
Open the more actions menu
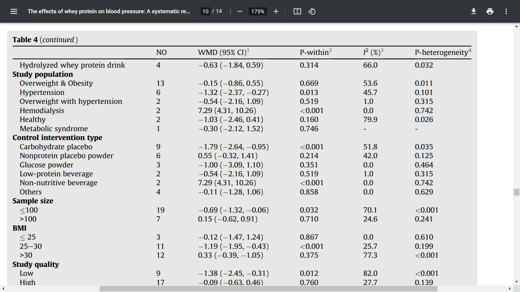point(506,11)
